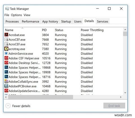Sort by the Name column header
Image resolution: width=135 pixels, height=118 pixels.
[x=9, y=30]
